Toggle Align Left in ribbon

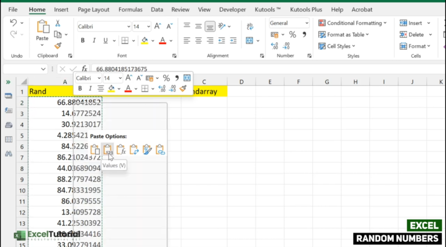click(x=186, y=41)
